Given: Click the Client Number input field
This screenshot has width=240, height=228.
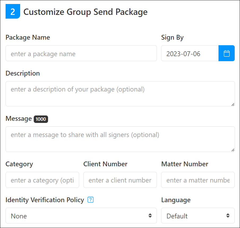Looking at the screenshot, I should [x=120, y=180].
